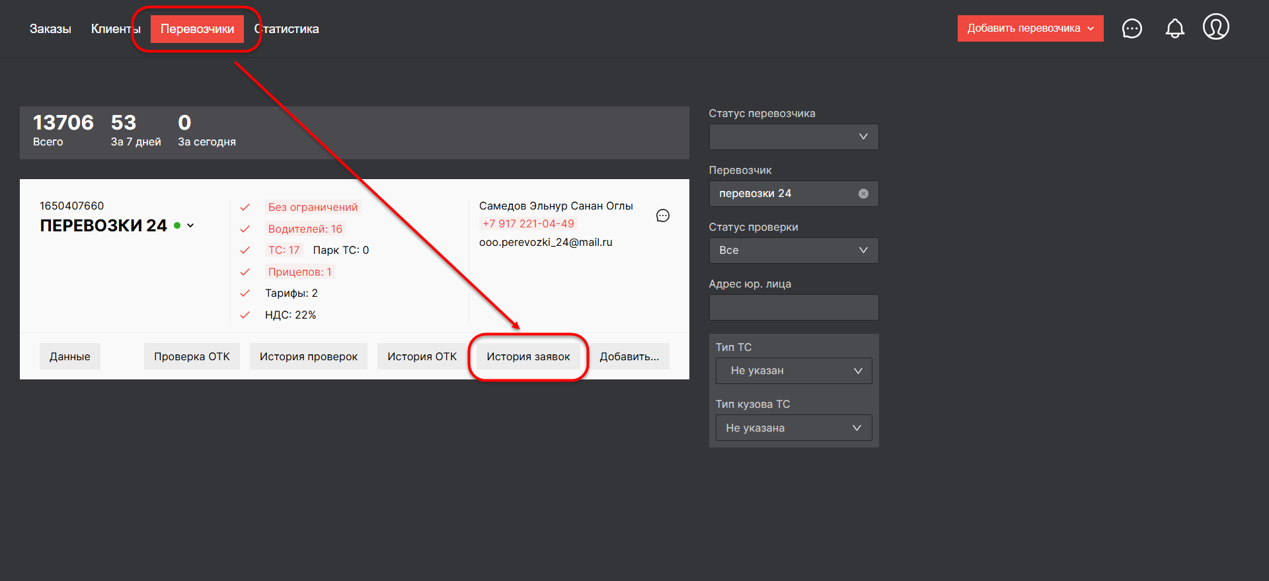This screenshot has height=581, width=1269.
Task: Open the Статус проверки dropdown
Action: tap(793, 251)
